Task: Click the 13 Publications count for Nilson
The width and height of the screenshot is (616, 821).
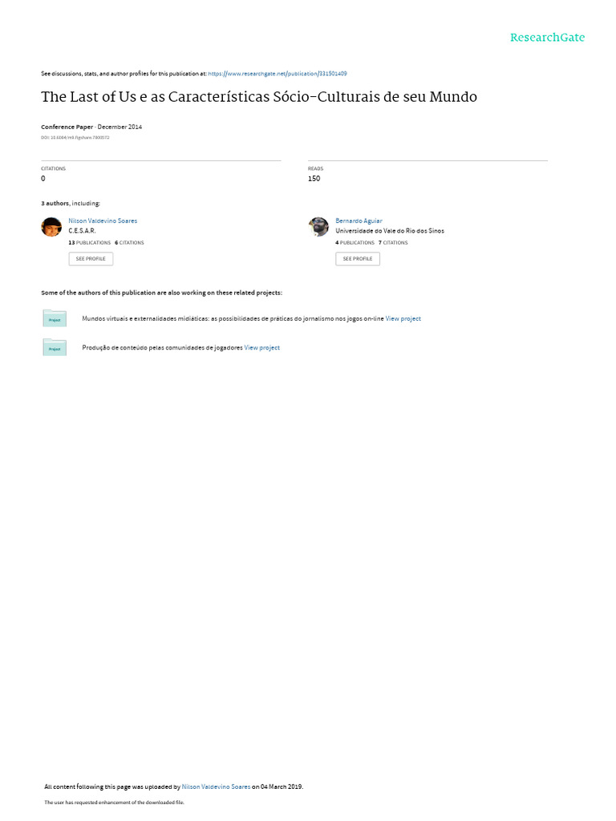Action: [90, 243]
